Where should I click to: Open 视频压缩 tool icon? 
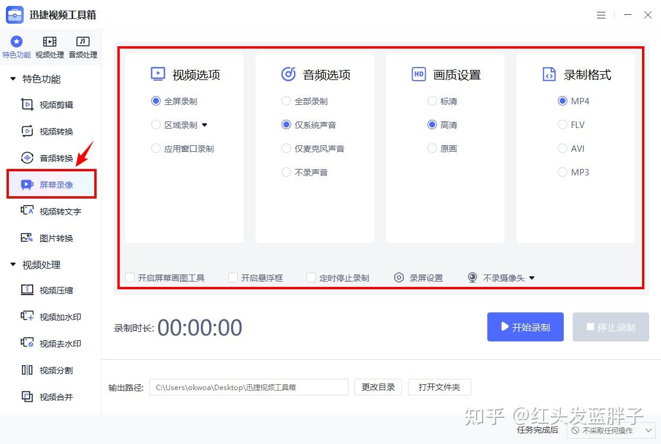coord(27,290)
